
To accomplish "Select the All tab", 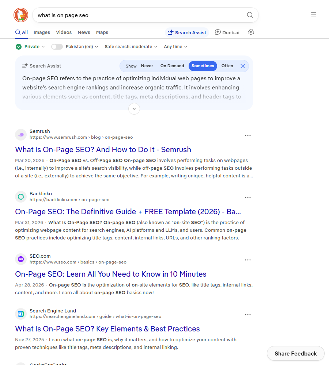I will (x=22, y=32).
